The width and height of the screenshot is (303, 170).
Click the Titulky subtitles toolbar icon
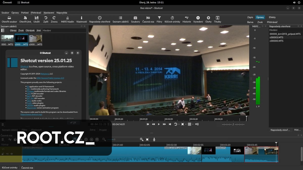(217, 19)
